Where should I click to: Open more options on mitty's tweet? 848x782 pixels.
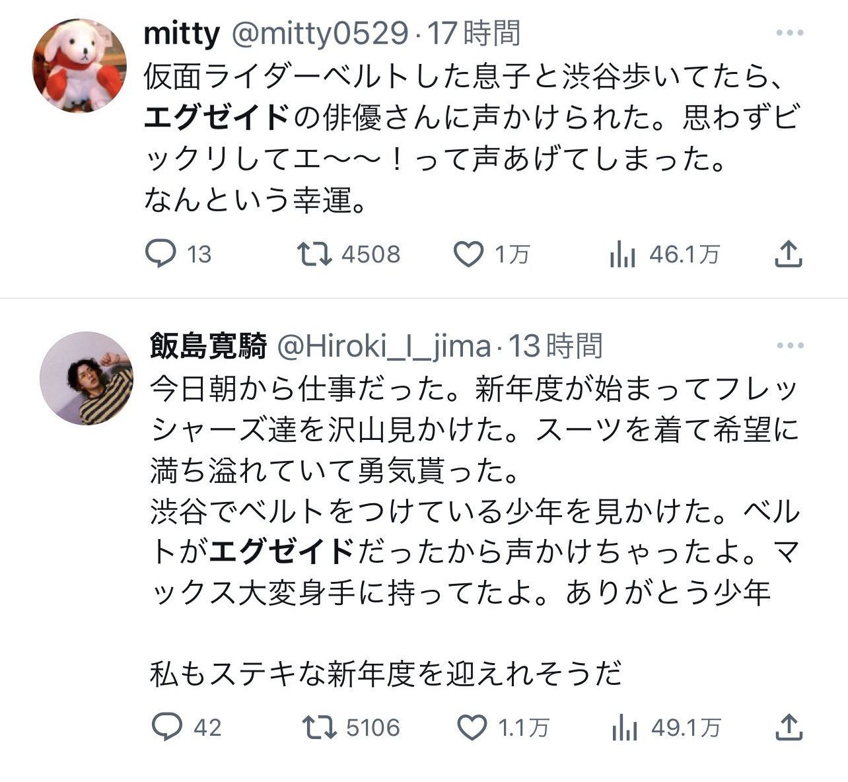(789, 33)
